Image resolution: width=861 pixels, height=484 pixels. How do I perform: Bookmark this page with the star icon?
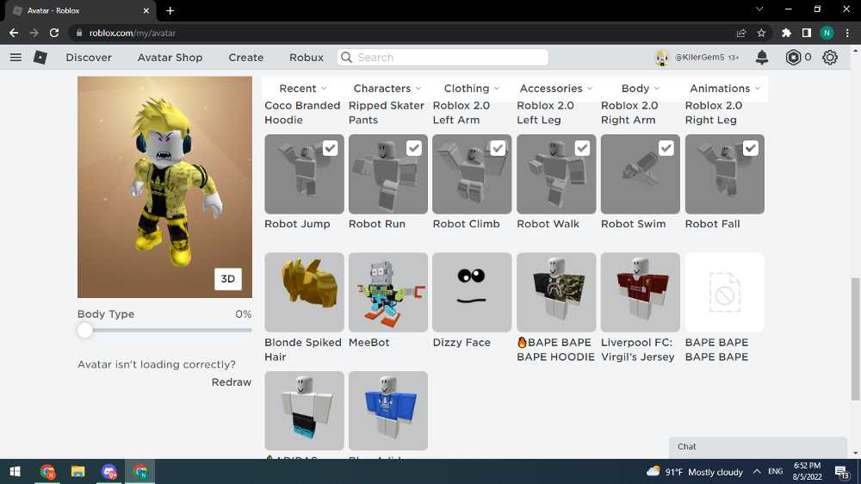761,33
